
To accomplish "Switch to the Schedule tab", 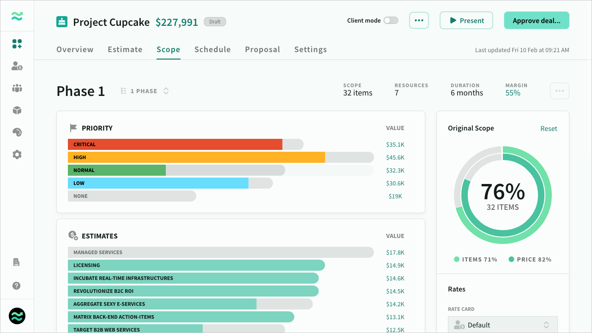I will pos(212,49).
